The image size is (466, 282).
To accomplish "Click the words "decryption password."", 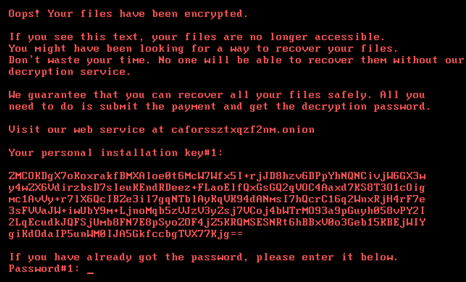I will point(366,107).
